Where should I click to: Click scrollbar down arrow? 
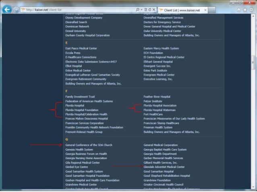click(x=253, y=187)
